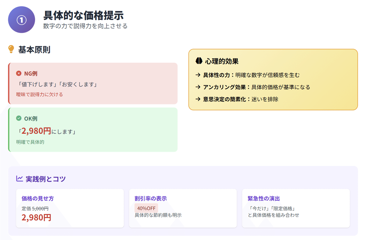Click the subtitle 数字の力で説得力を向上させる
The image size is (366, 240).
[x=85, y=26]
